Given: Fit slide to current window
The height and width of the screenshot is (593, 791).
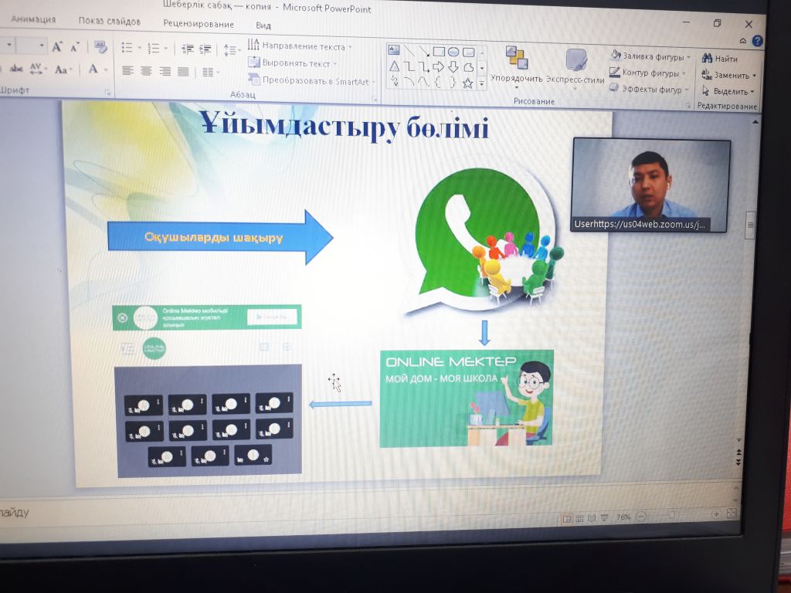Looking at the screenshot, I should pos(732,513).
